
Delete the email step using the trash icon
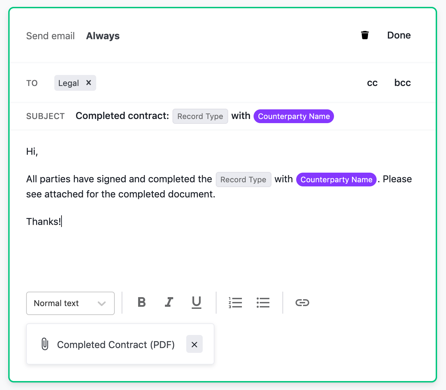pyautogui.click(x=365, y=35)
